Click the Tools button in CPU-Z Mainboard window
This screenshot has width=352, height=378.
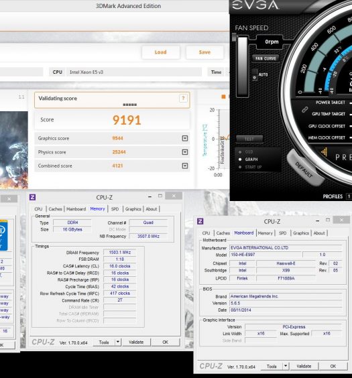coord(272,366)
